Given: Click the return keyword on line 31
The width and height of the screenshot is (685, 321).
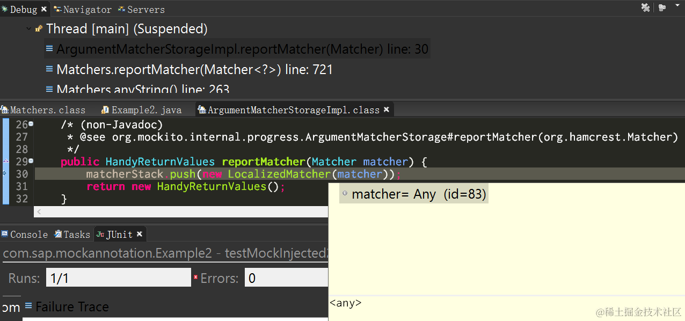Looking at the screenshot, I should coord(105,186).
